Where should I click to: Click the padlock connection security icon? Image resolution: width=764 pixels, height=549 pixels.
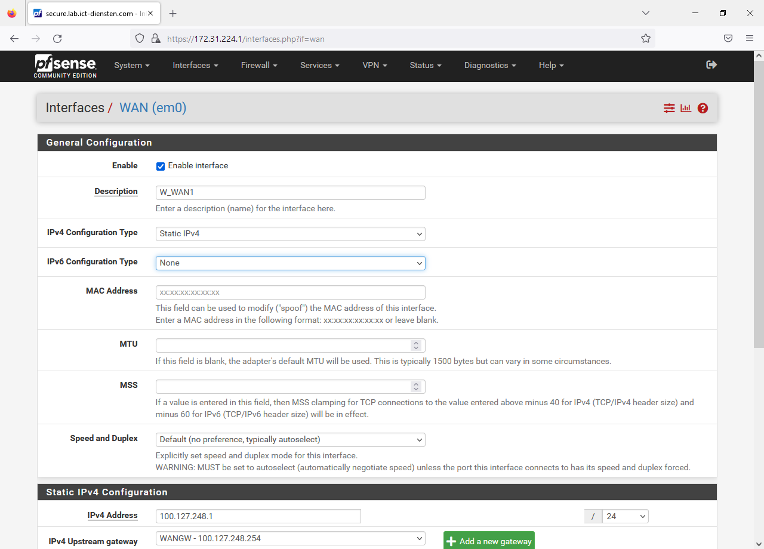[x=155, y=38]
